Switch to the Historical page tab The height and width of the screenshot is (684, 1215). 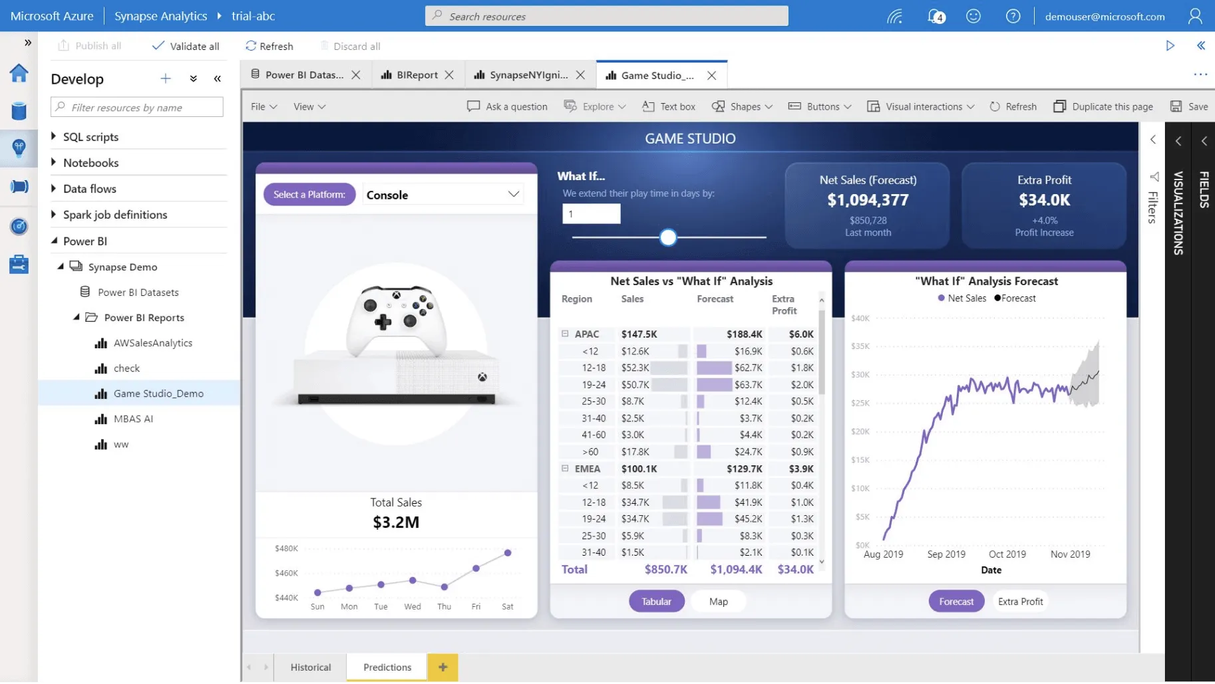point(310,667)
